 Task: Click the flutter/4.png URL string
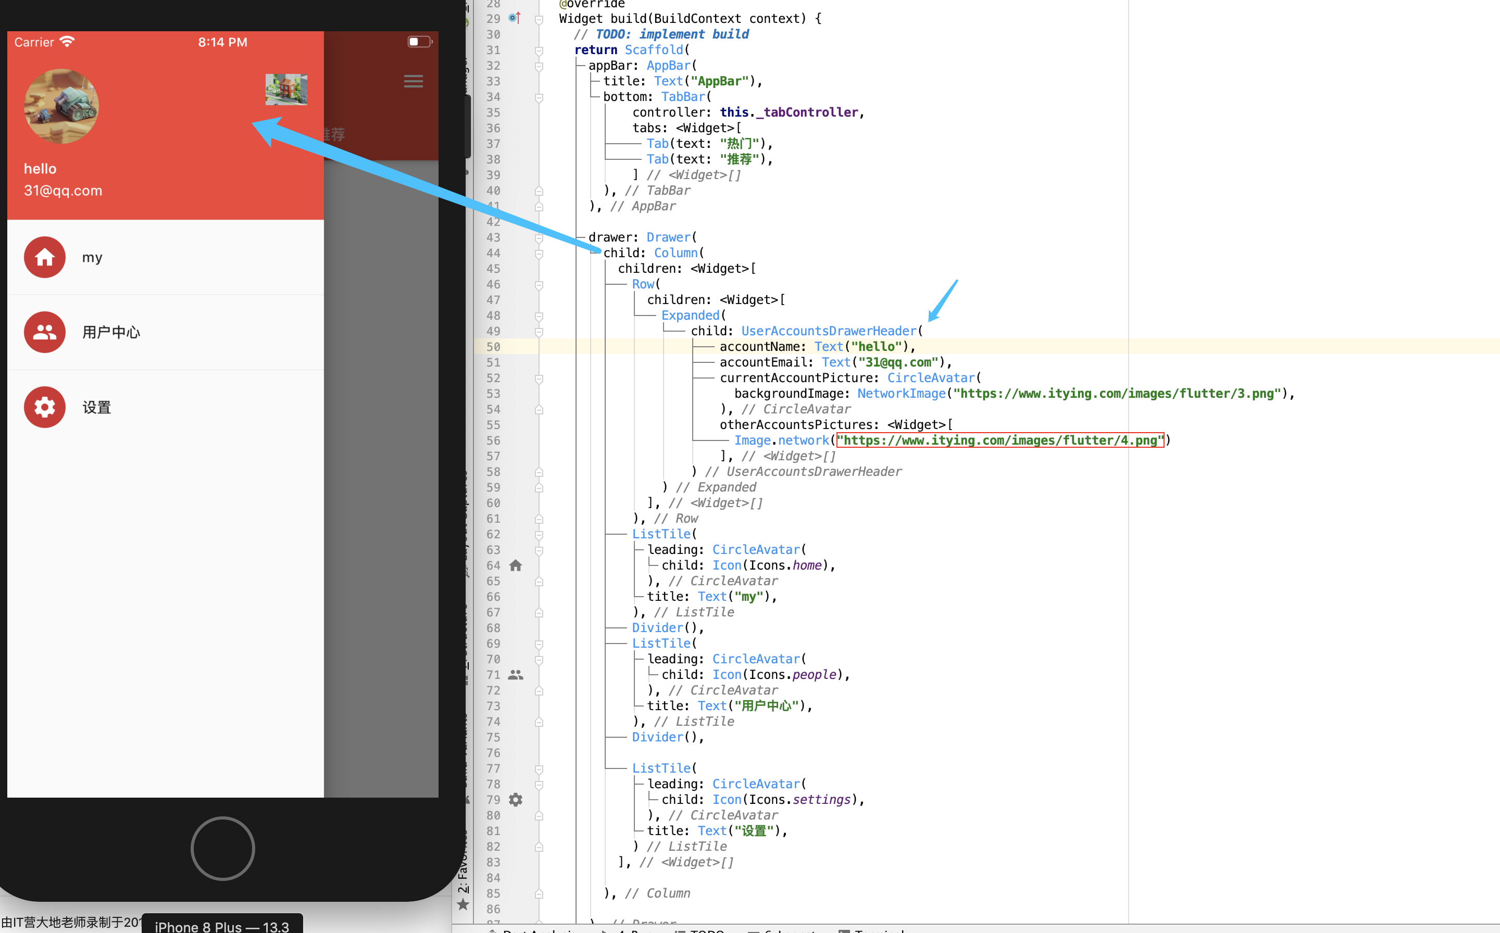click(x=999, y=440)
